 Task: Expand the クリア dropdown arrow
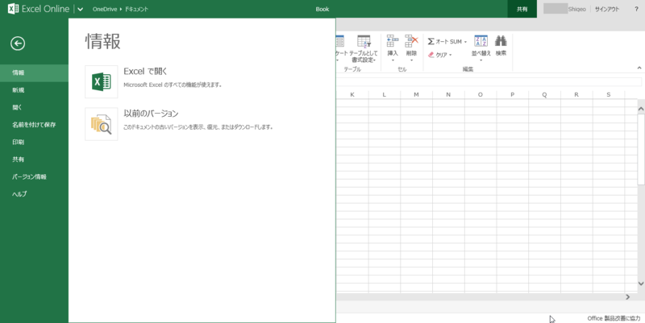tap(451, 55)
